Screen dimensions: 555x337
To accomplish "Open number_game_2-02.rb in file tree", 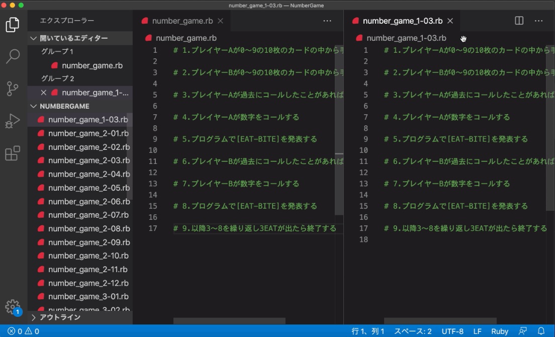I will pyautogui.click(x=80, y=147).
